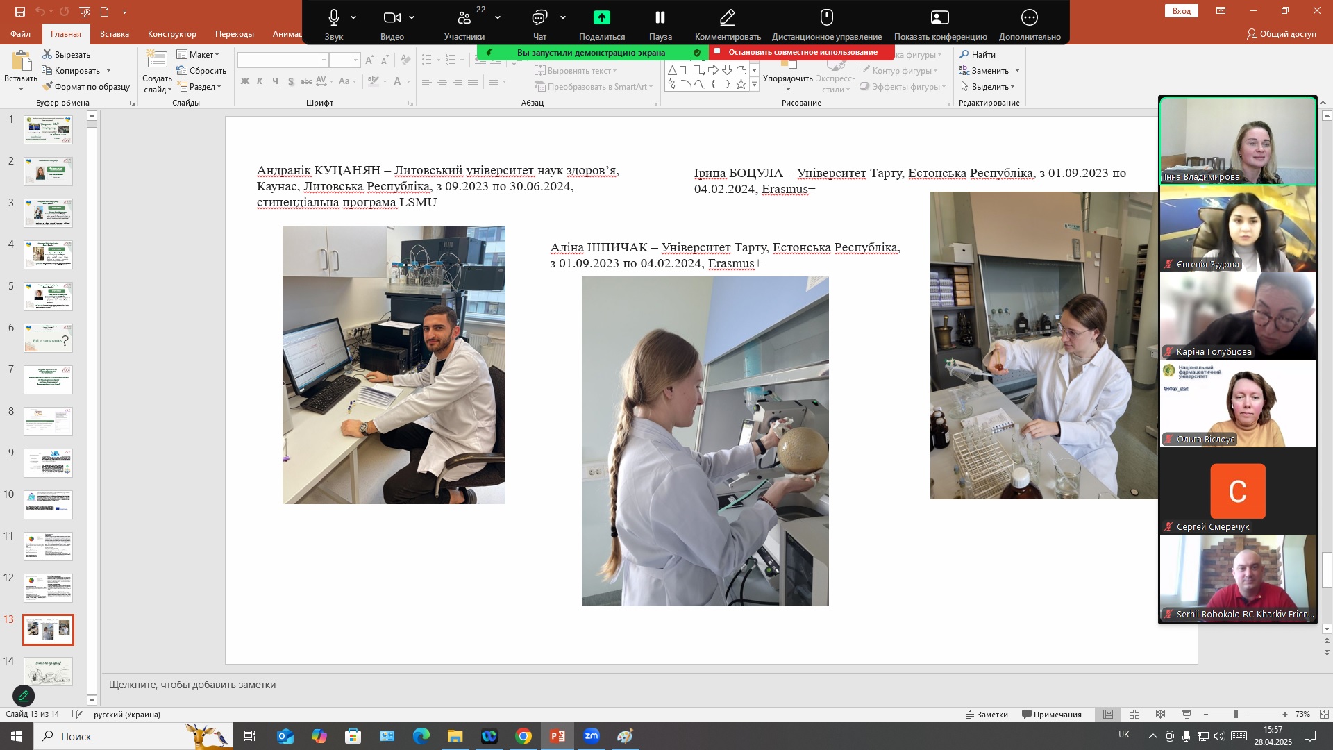Expand Заменить dropdown arrow
Image resolution: width=1333 pixels, height=750 pixels.
pos(1017,71)
